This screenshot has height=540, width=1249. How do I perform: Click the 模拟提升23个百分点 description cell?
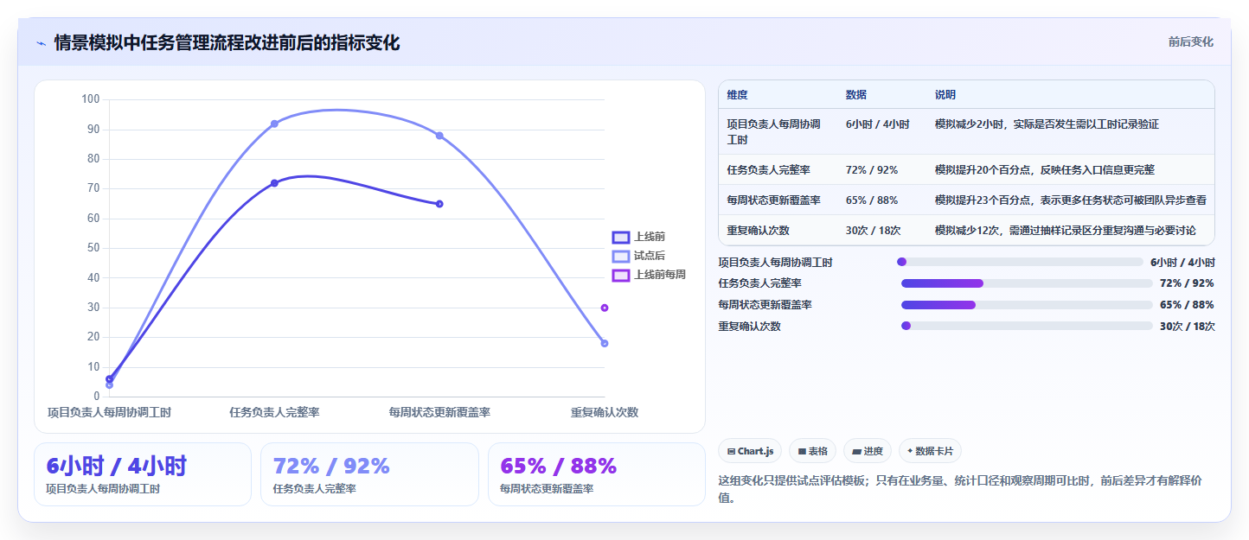(x=1071, y=200)
